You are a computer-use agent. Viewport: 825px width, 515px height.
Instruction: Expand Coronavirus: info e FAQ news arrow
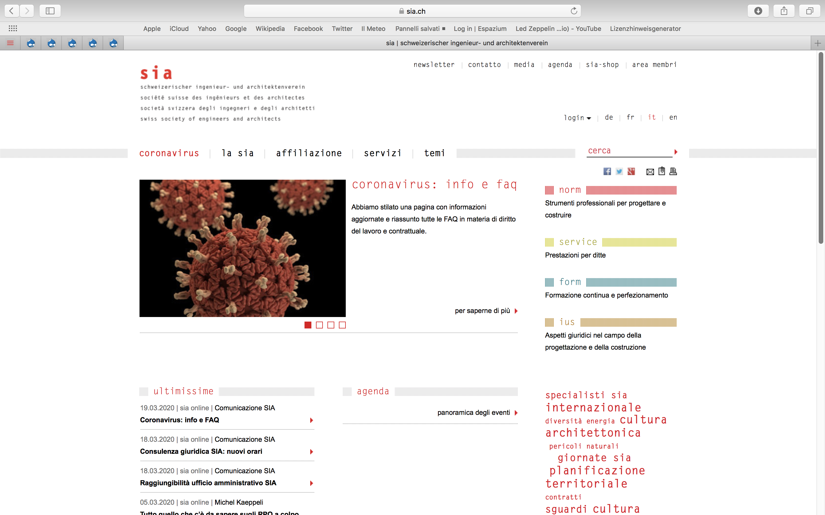coord(311,420)
